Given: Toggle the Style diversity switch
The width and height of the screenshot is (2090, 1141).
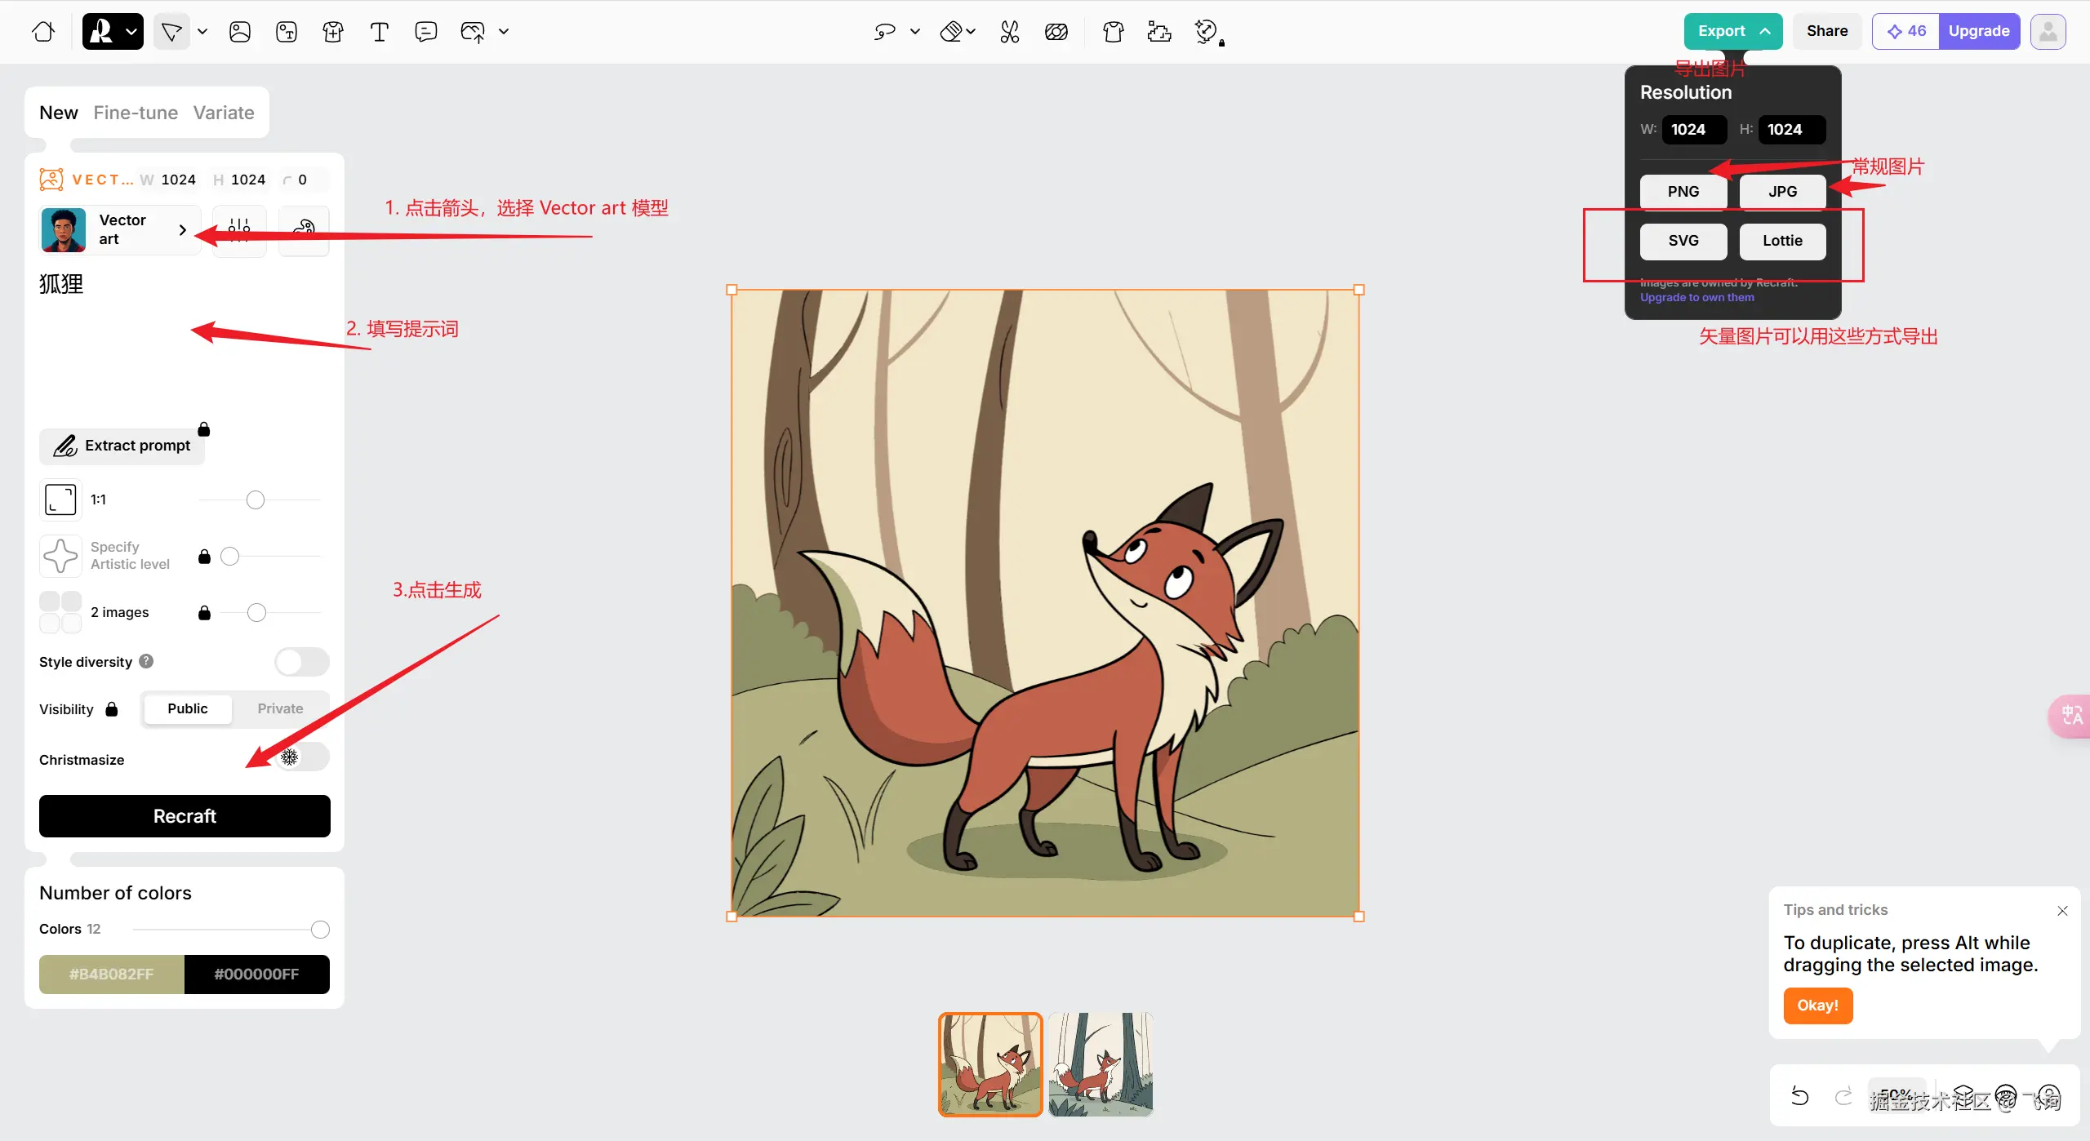Looking at the screenshot, I should coord(301,662).
